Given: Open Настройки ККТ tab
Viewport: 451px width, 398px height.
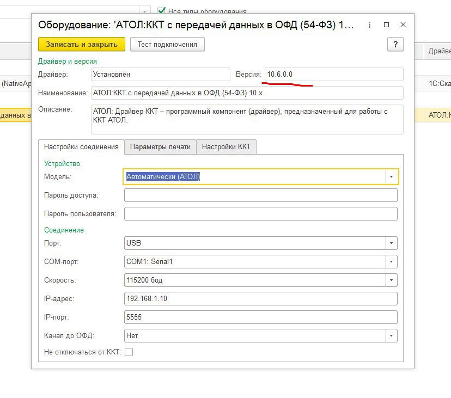Looking at the screenshot, I should click(226, 147).
